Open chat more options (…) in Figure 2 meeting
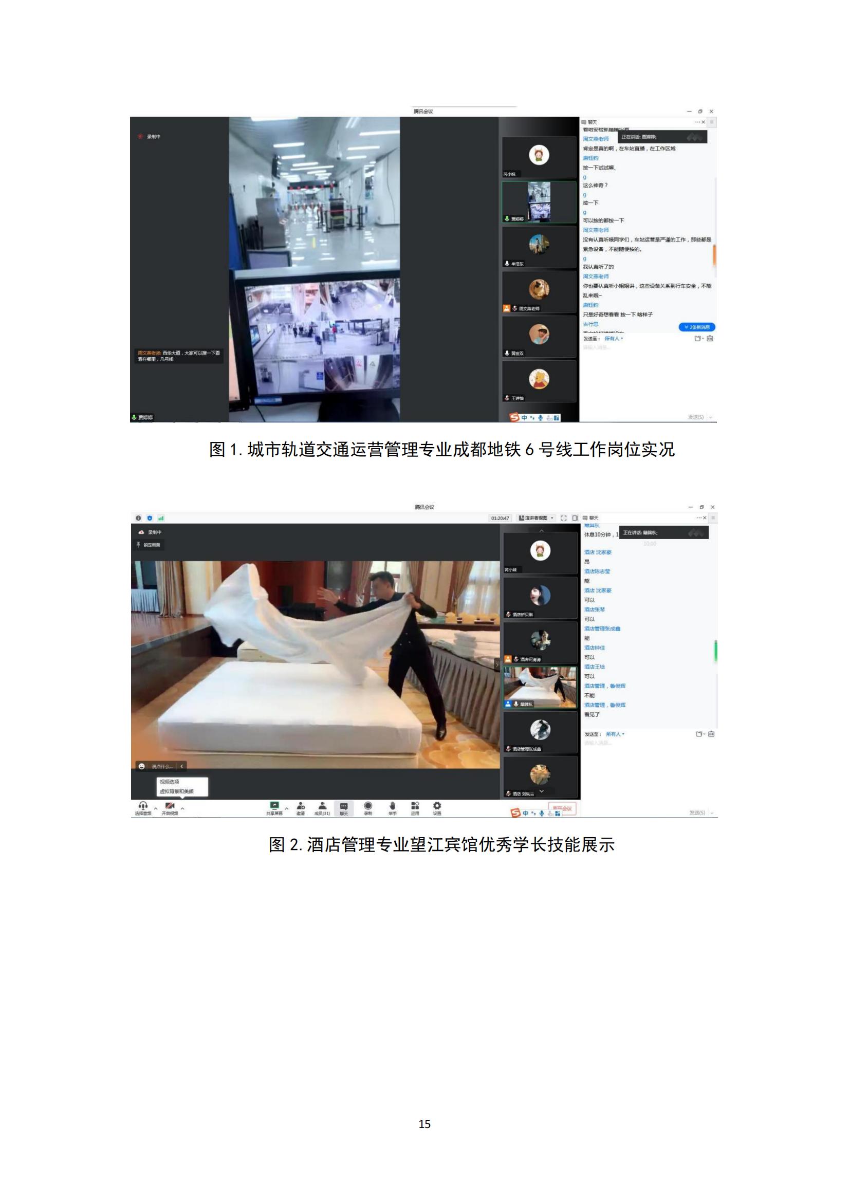The image size is (850, 1202). coord(699,517)
